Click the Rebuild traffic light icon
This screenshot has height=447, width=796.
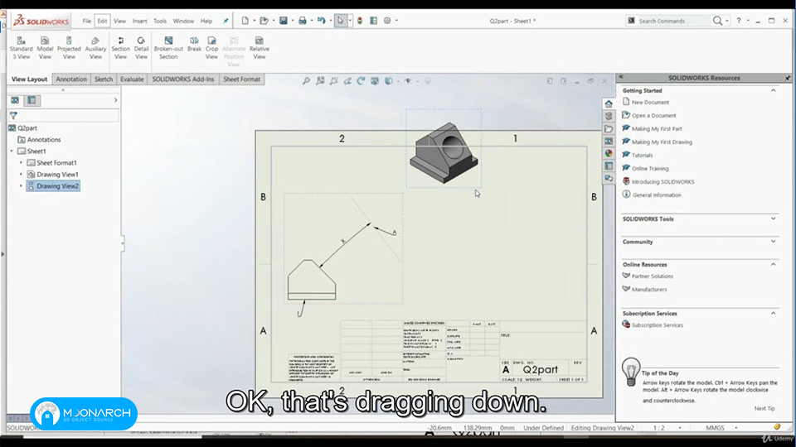tap(360, 21)
